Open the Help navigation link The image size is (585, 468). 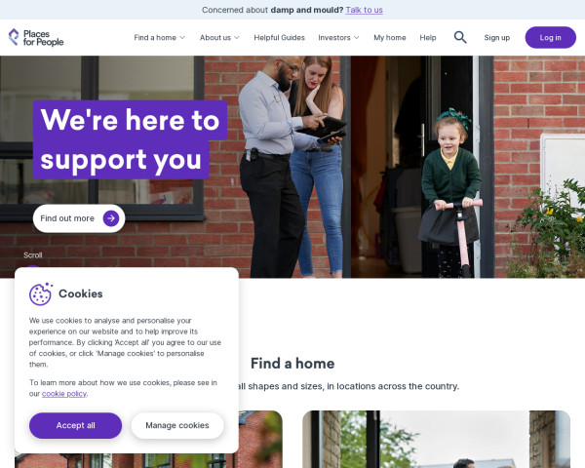(428, 38)
